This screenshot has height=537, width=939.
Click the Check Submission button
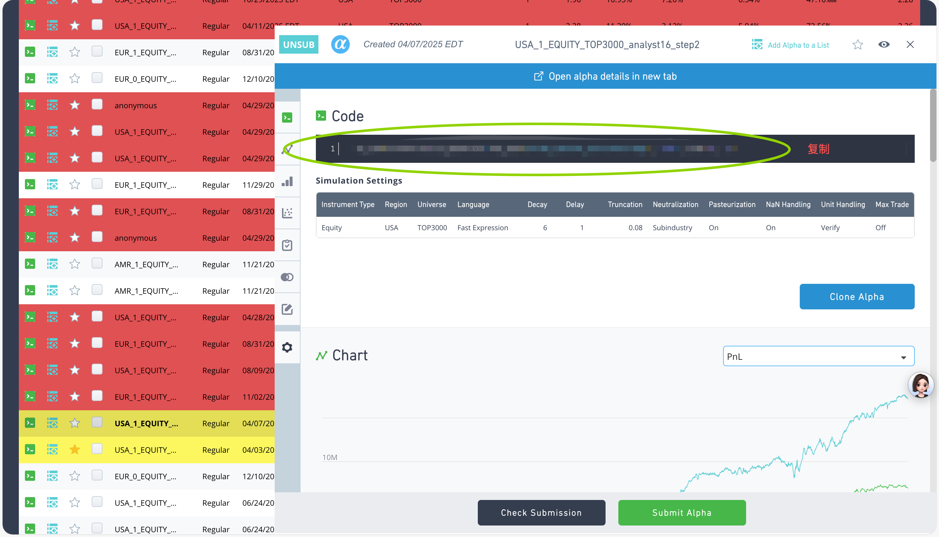pyautogui.click(x=541, y=513)
